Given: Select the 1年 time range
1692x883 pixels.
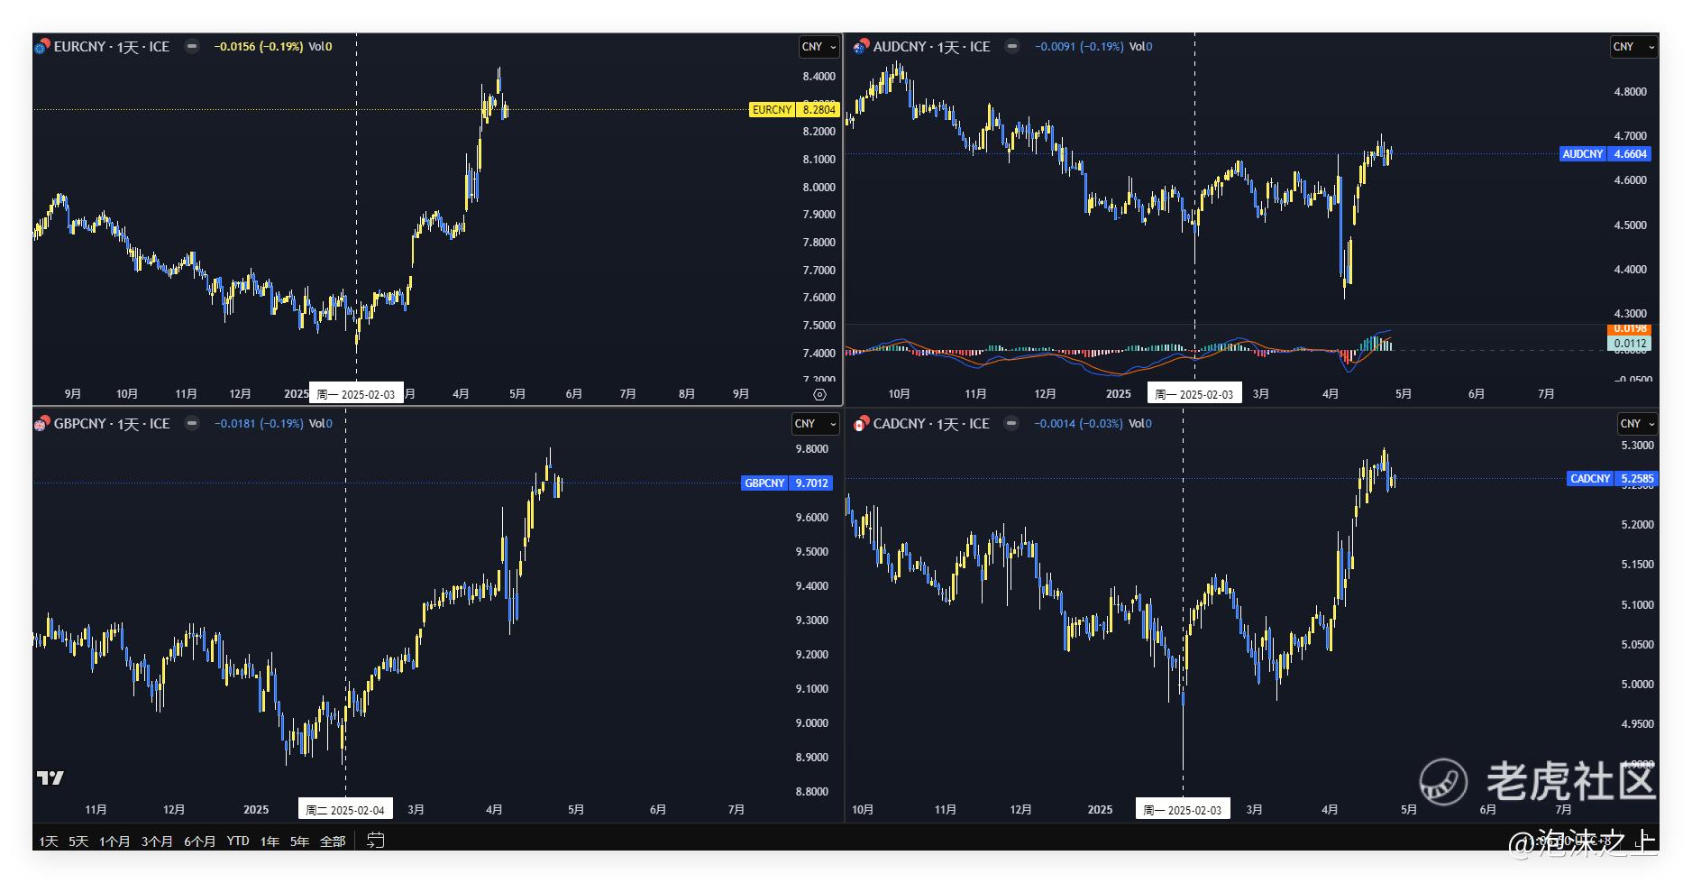Looking at the screenshot, I should coord(270,842).
